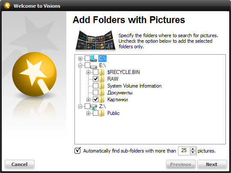The width and height of the screenshot is (231, 173).
Task: Click the RAW folder icon
Action: coord(102,79)
